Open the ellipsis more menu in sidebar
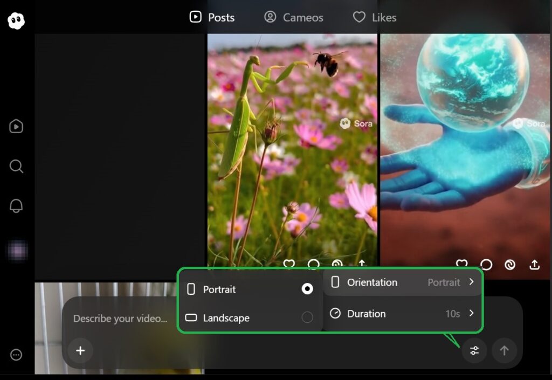Image resolution: width=552 pixels, height=380 pixels. click(x=16, y=355)
